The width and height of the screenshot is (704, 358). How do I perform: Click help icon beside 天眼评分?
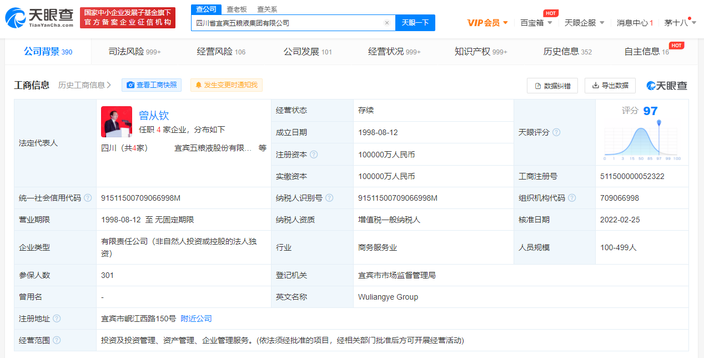(x=556, y=132)
